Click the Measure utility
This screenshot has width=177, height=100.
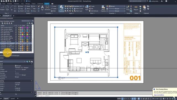click(x=136, y=8)
